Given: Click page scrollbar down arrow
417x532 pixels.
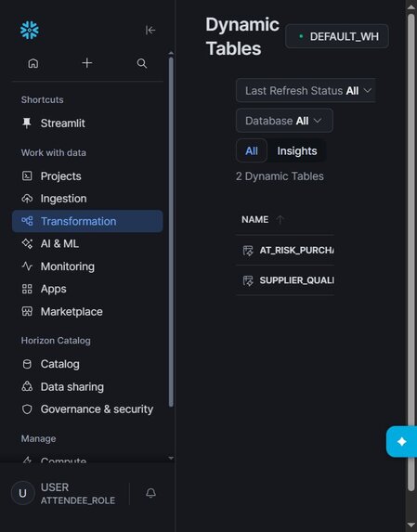Looking at the screenshot, I should point(412,525).
